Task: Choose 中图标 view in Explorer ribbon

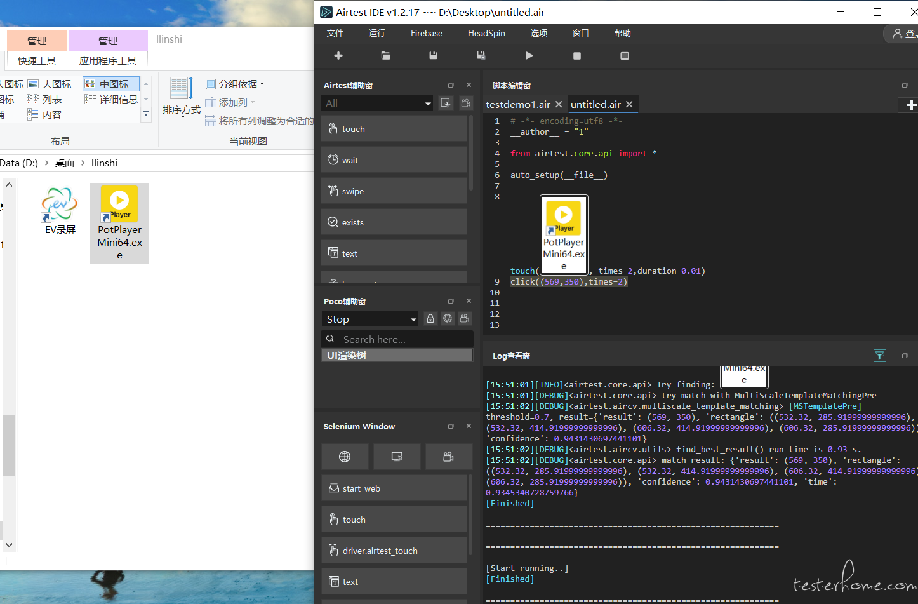Action: tap(110, 84)
